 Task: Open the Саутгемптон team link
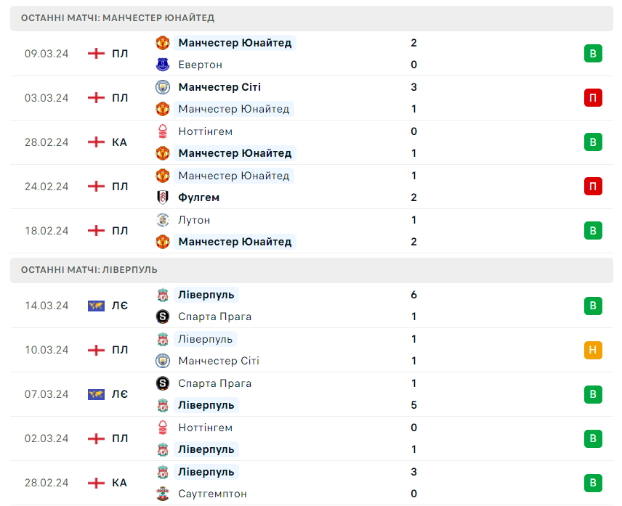[212, 494]
